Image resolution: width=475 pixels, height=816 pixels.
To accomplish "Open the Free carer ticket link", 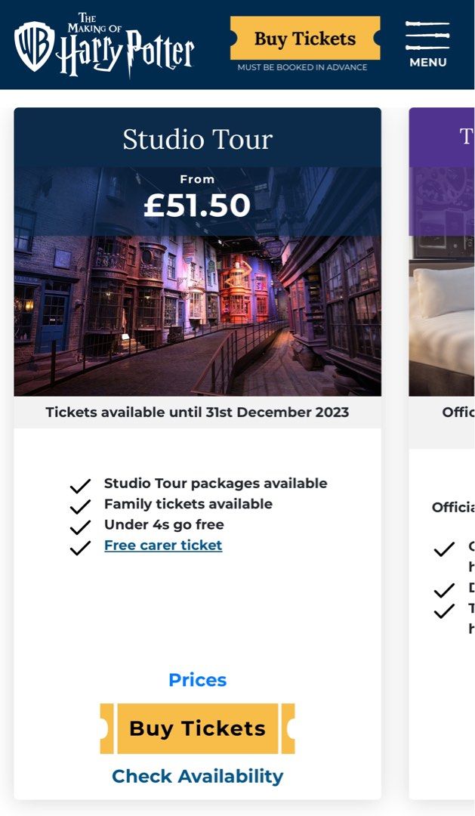I will [163, 545].
